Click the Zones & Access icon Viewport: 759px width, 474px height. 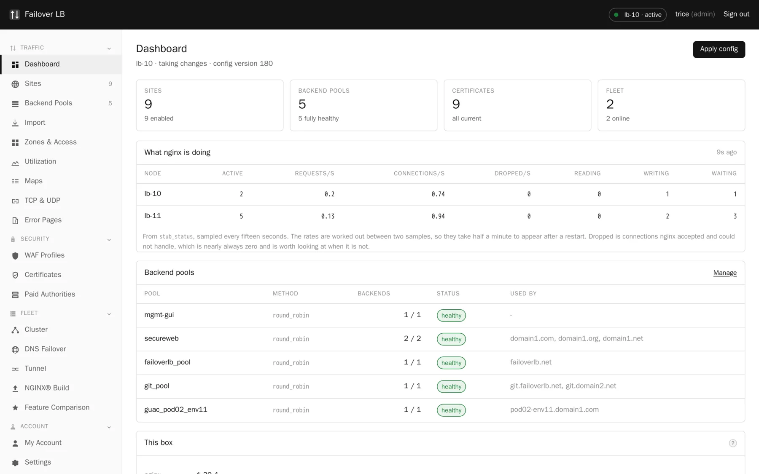(x=15, y=142)
